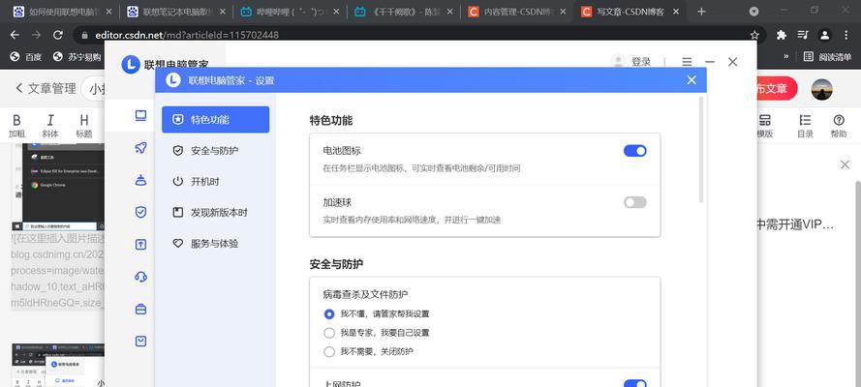This screenshot has width=861, height=387.
Task: Close the 联想电脑管家 设置 dialog
Action: click(692, 80)
